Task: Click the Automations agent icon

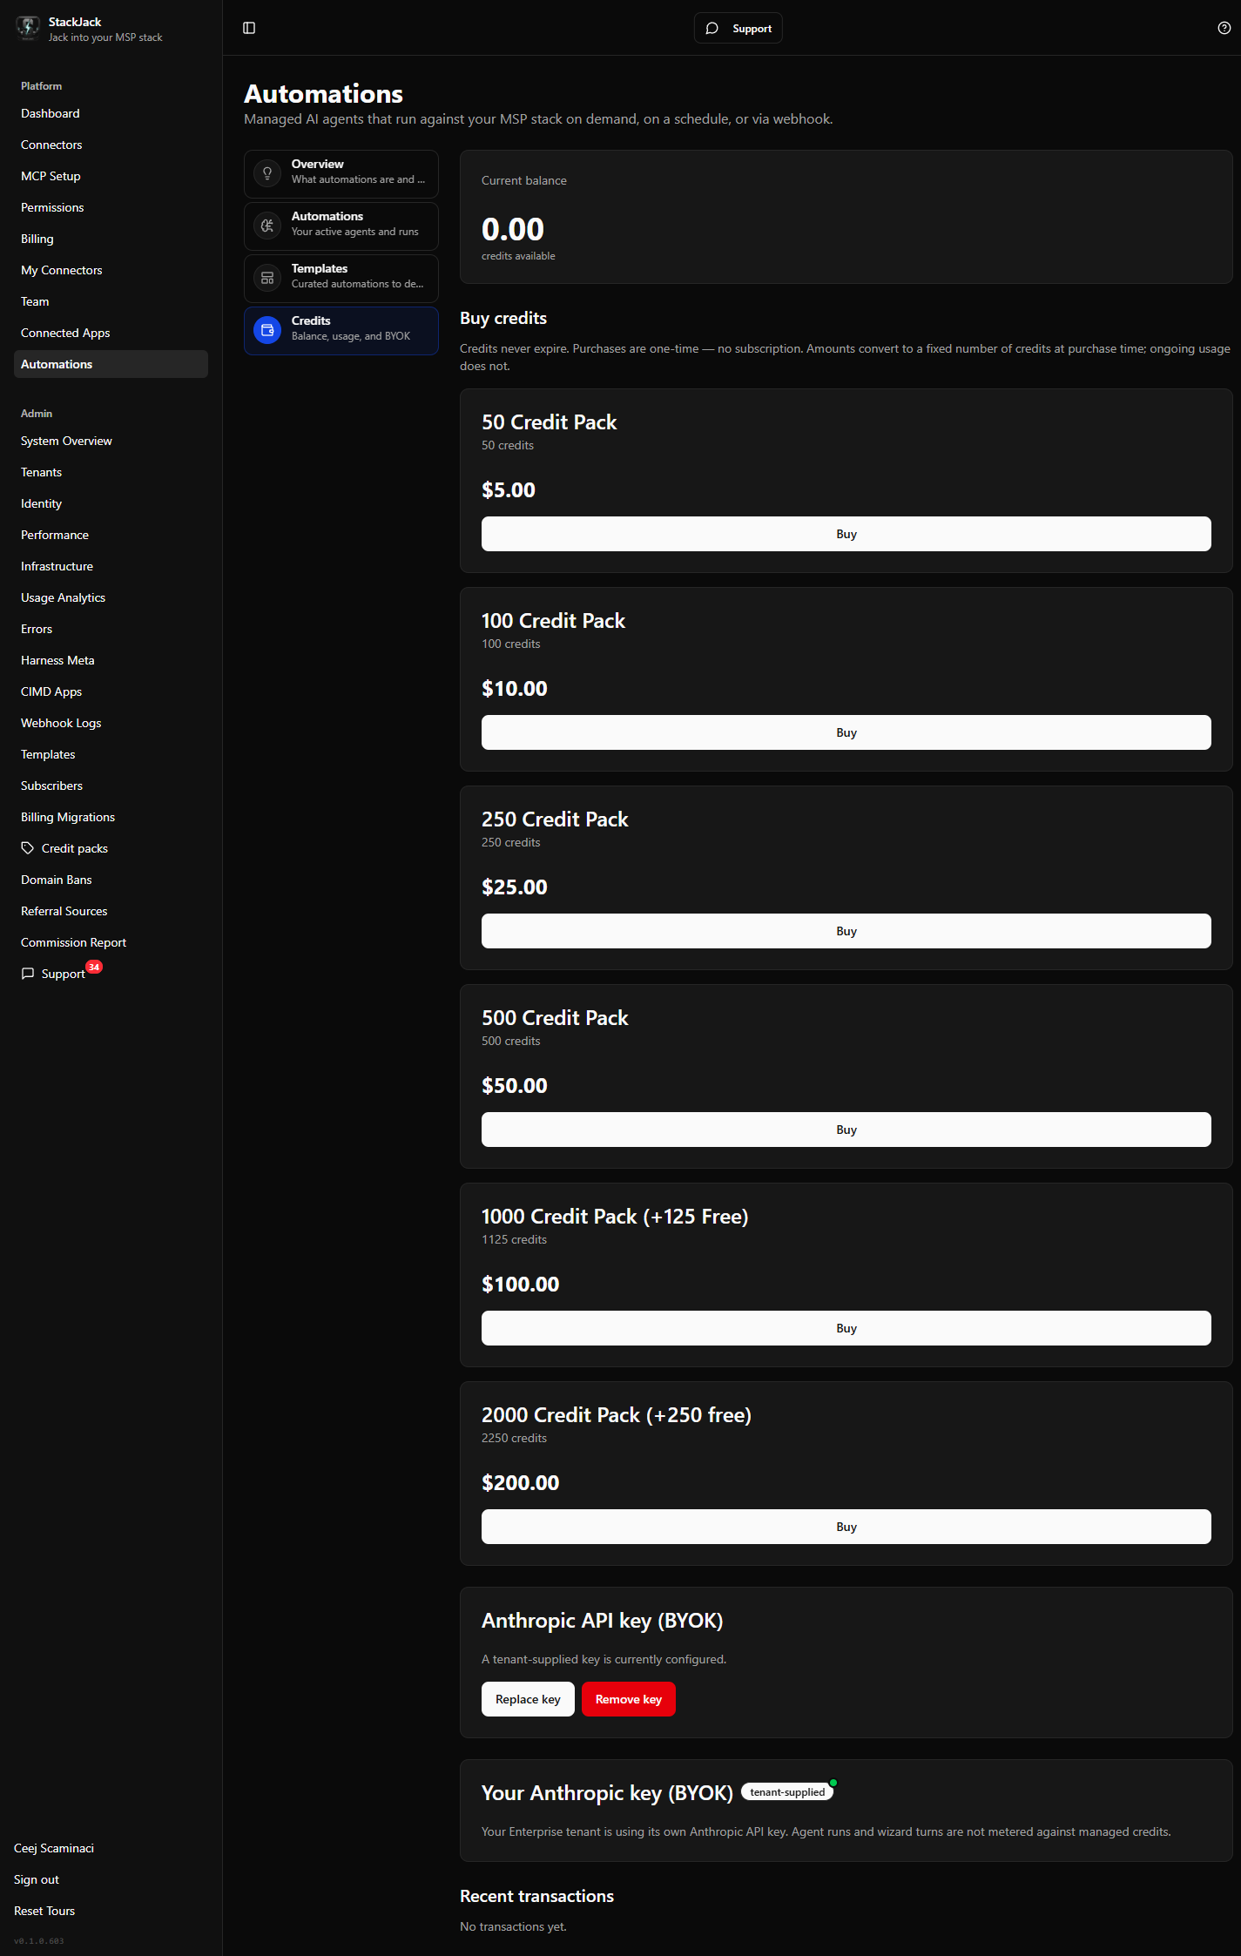Action: [267, 226]
